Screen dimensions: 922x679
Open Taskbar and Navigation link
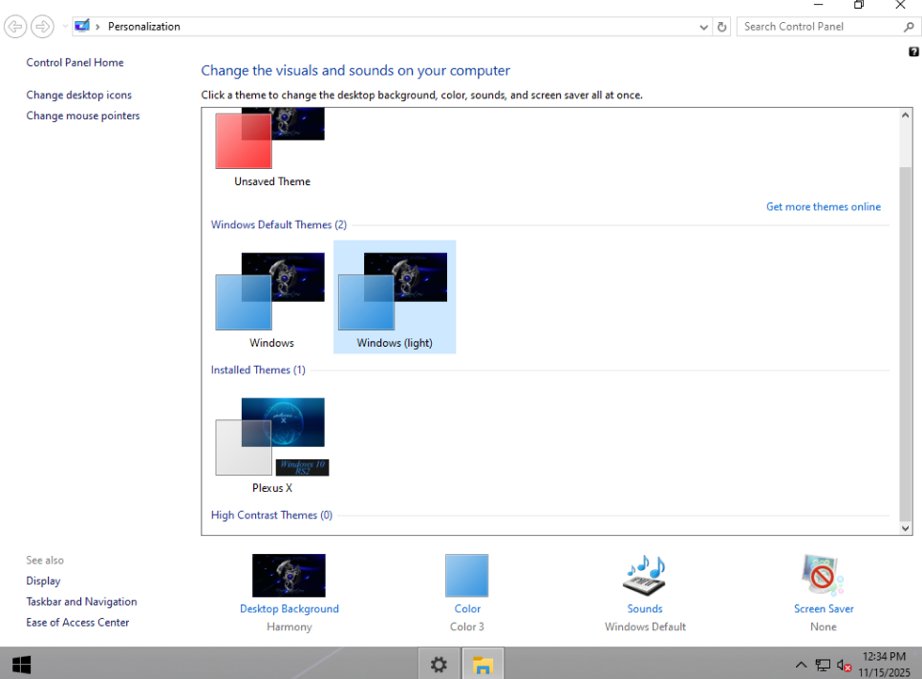tap(81, 602)
